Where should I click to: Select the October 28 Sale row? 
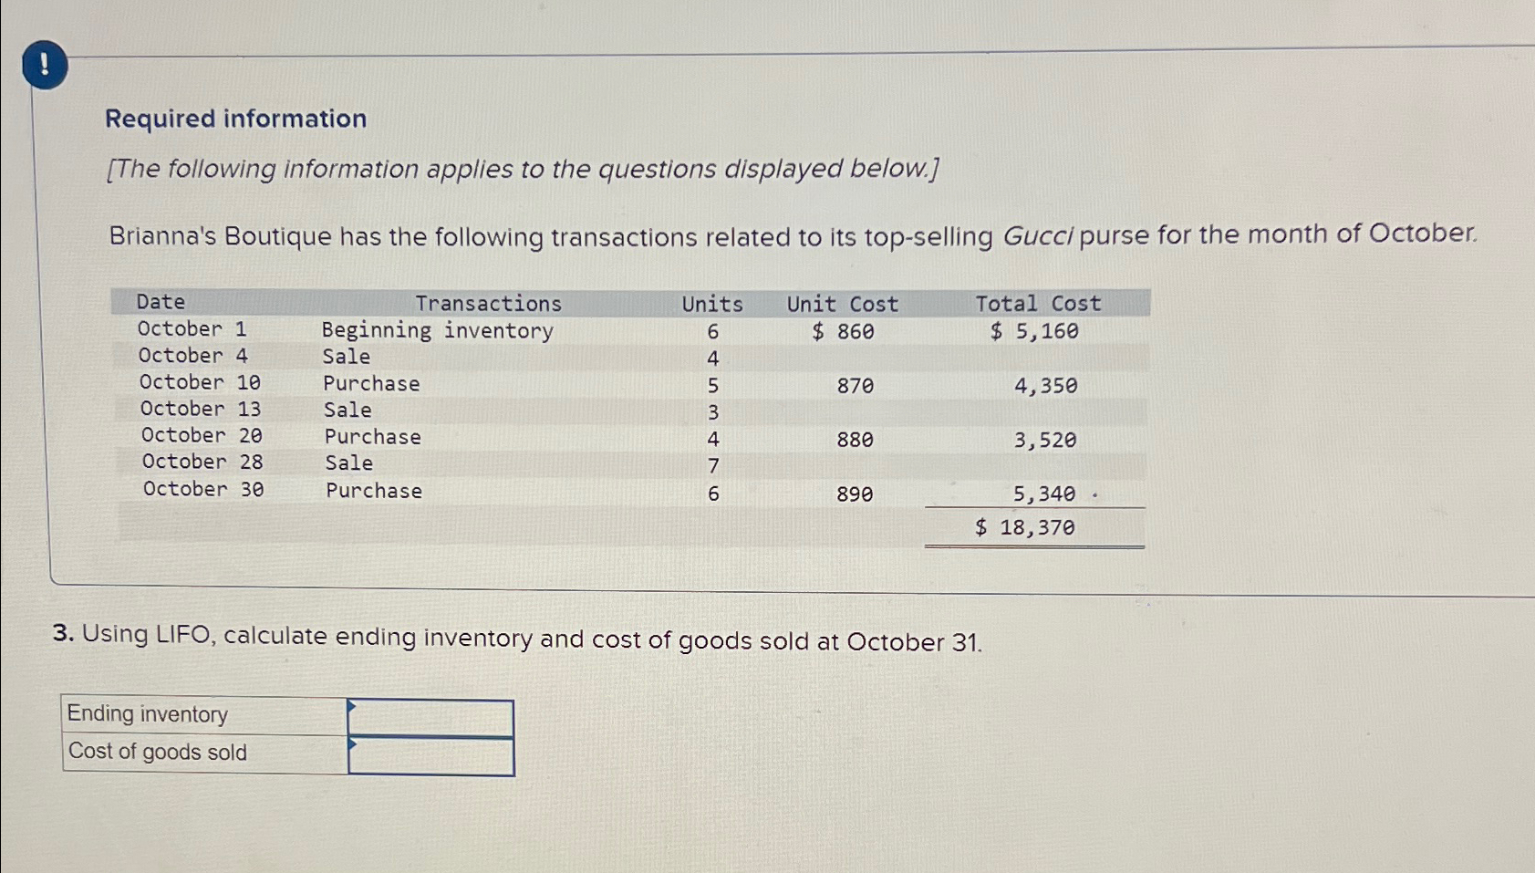click(x=365, y=462)
